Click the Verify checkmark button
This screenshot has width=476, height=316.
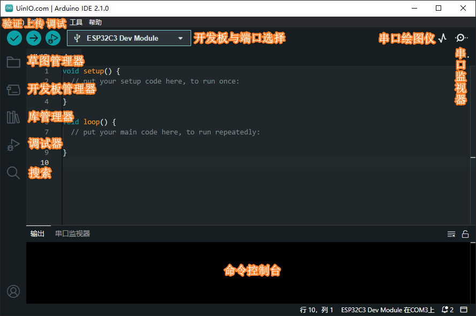click(14, 38)
